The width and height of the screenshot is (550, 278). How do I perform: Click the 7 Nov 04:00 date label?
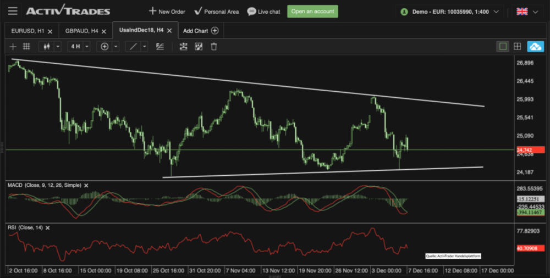click(240, 271)
